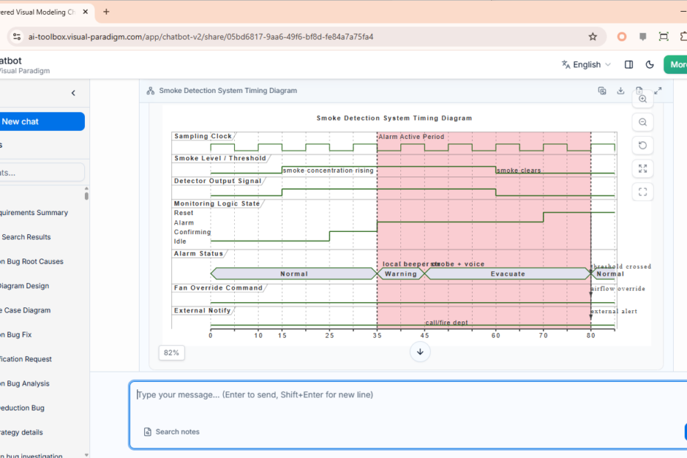The height and width of the screenshot is (458, 687).
Task: Click the chat search field in sidebar
Action: click(x=41, y=172)
